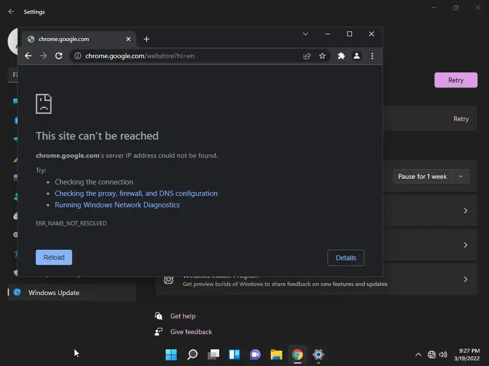Open the Chrome profile avatar icon
This screenshot has width=489, height=366.
click(356, 56)
